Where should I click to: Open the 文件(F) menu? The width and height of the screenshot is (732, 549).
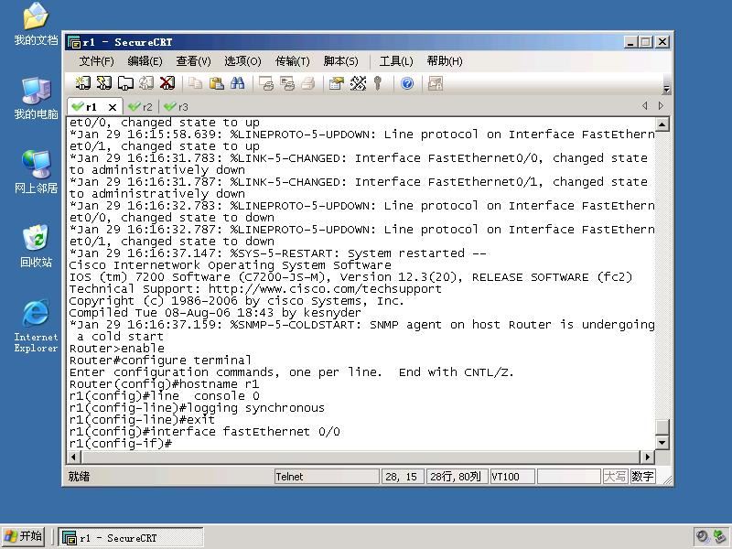click(x=96, y=61)
